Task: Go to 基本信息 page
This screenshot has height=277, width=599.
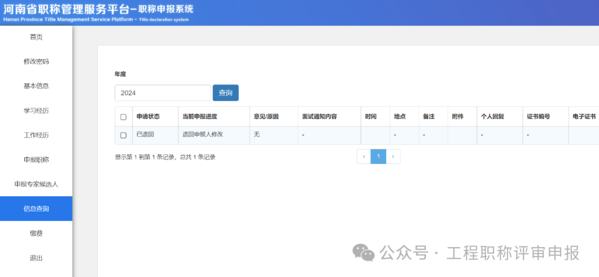Action: click(x=36, y=86)
